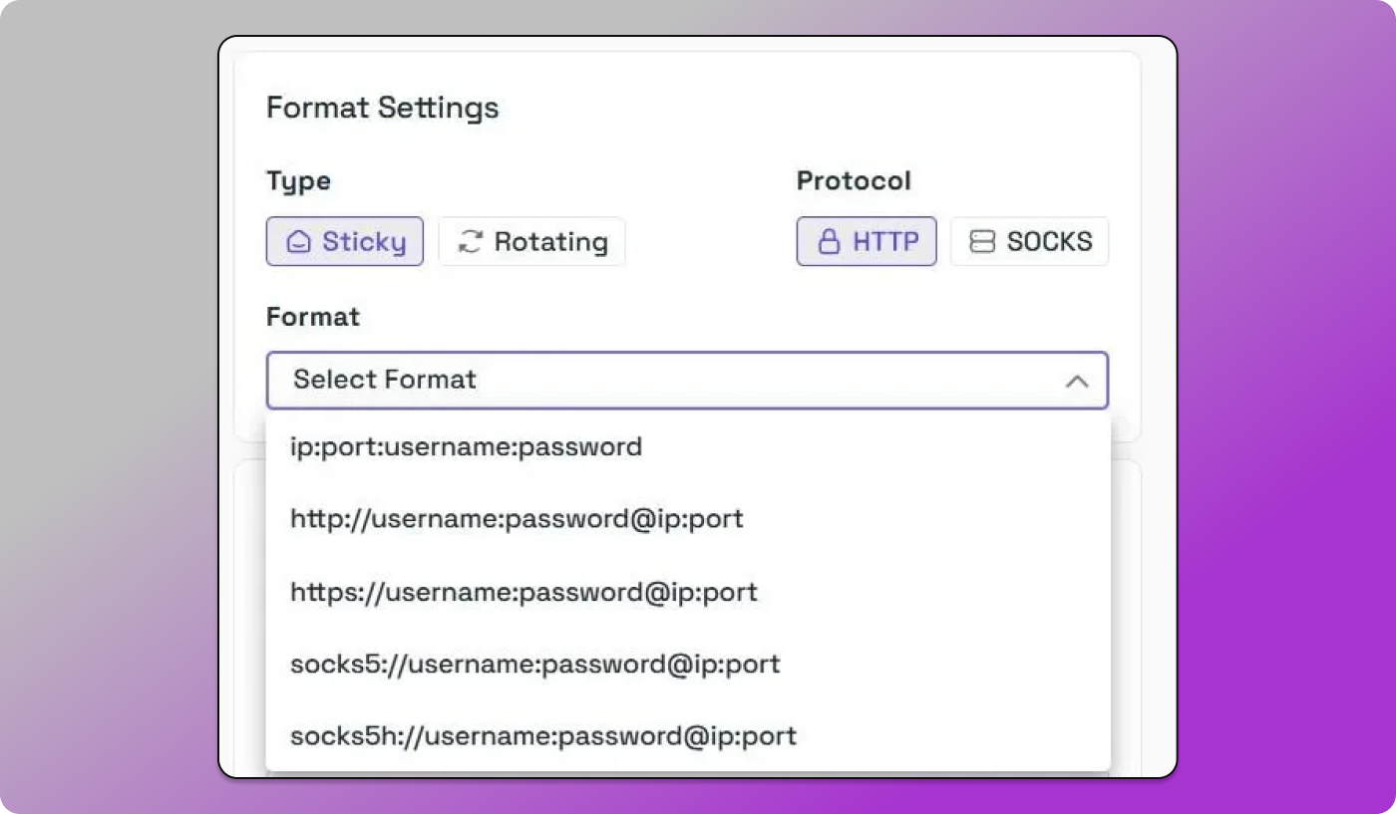The height and width of the screenshot is (814, 1396).
Task: Pick the https://username:password@ip:port option
Action: pos(523,591)
